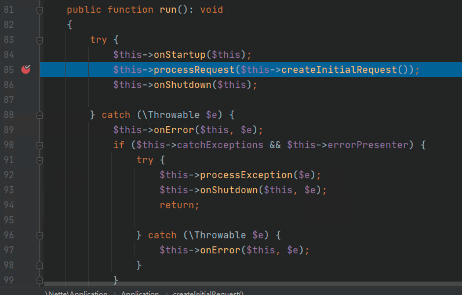Collapse the if block on line 90
462x295 pixels.
(39, 145)
